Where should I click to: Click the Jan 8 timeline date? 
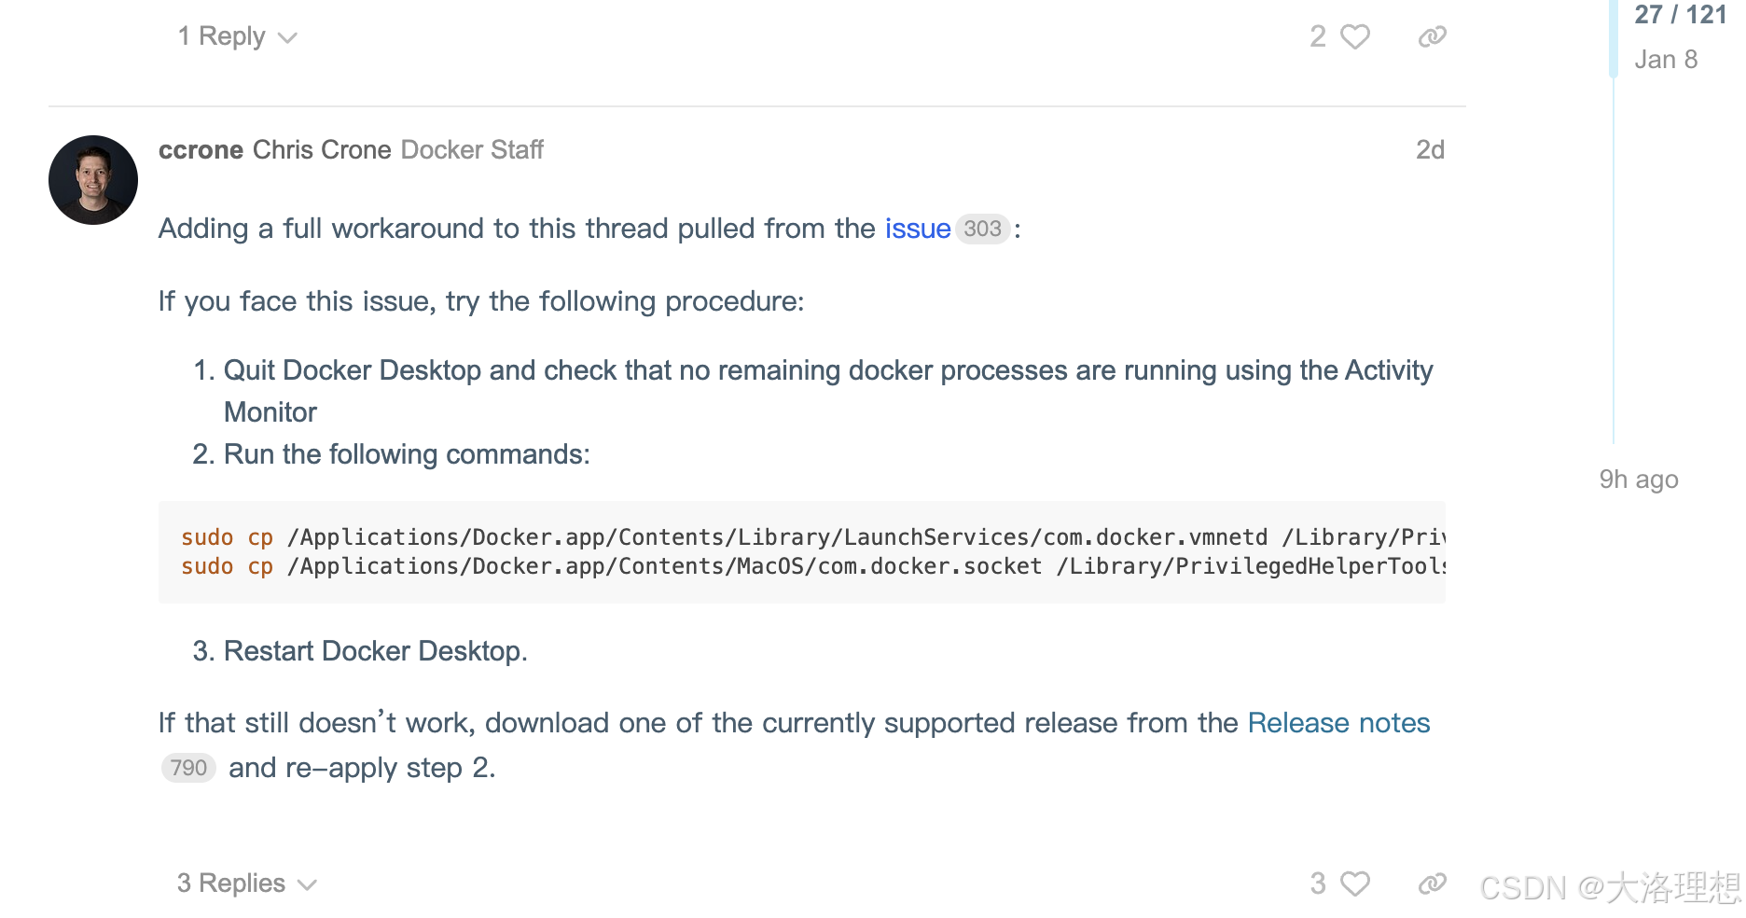(1666, 60)
